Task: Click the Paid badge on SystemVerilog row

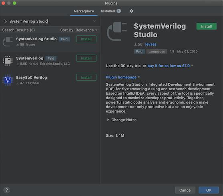Action: [x=51, y=58]
